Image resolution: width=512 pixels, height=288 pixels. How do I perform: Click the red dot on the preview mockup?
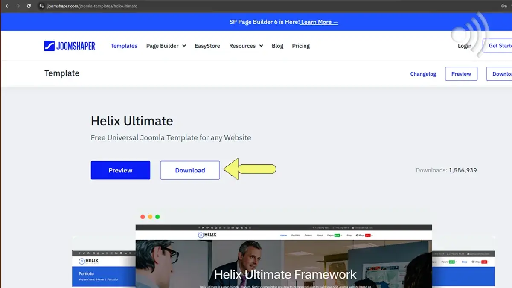pos(143,217)
